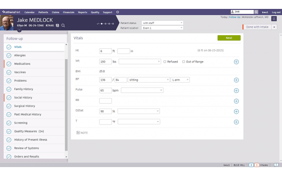Click the Done with Intake button
The image size is (282, 176).
click(257, 27)
